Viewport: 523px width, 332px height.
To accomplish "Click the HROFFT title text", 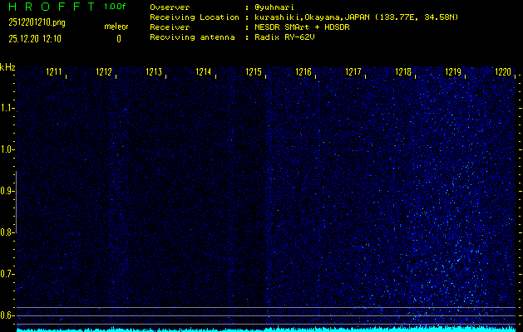I will 52,7.
